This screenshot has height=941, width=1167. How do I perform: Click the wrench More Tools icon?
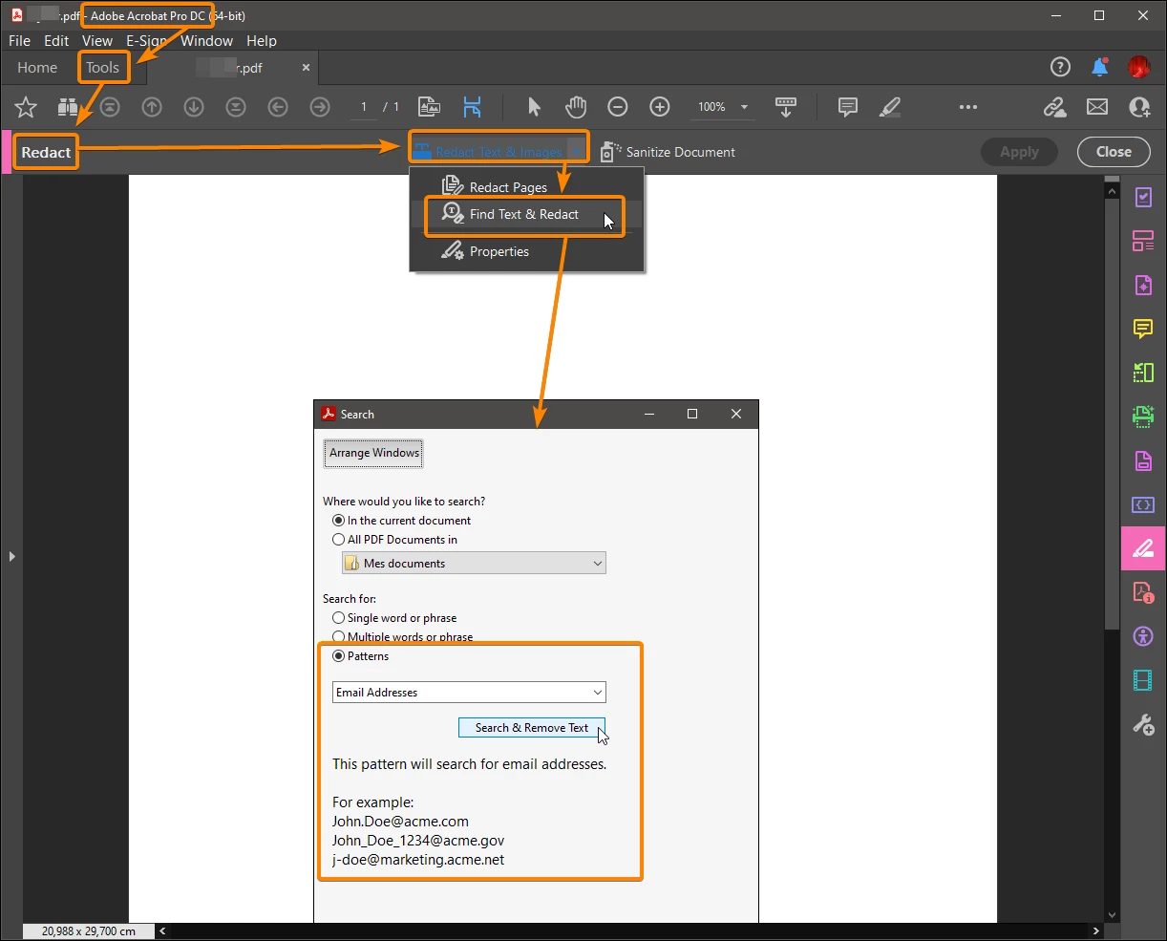(1143, 725)
